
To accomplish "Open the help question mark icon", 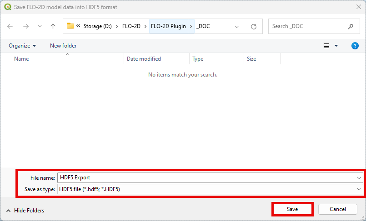I will [355, 46].
